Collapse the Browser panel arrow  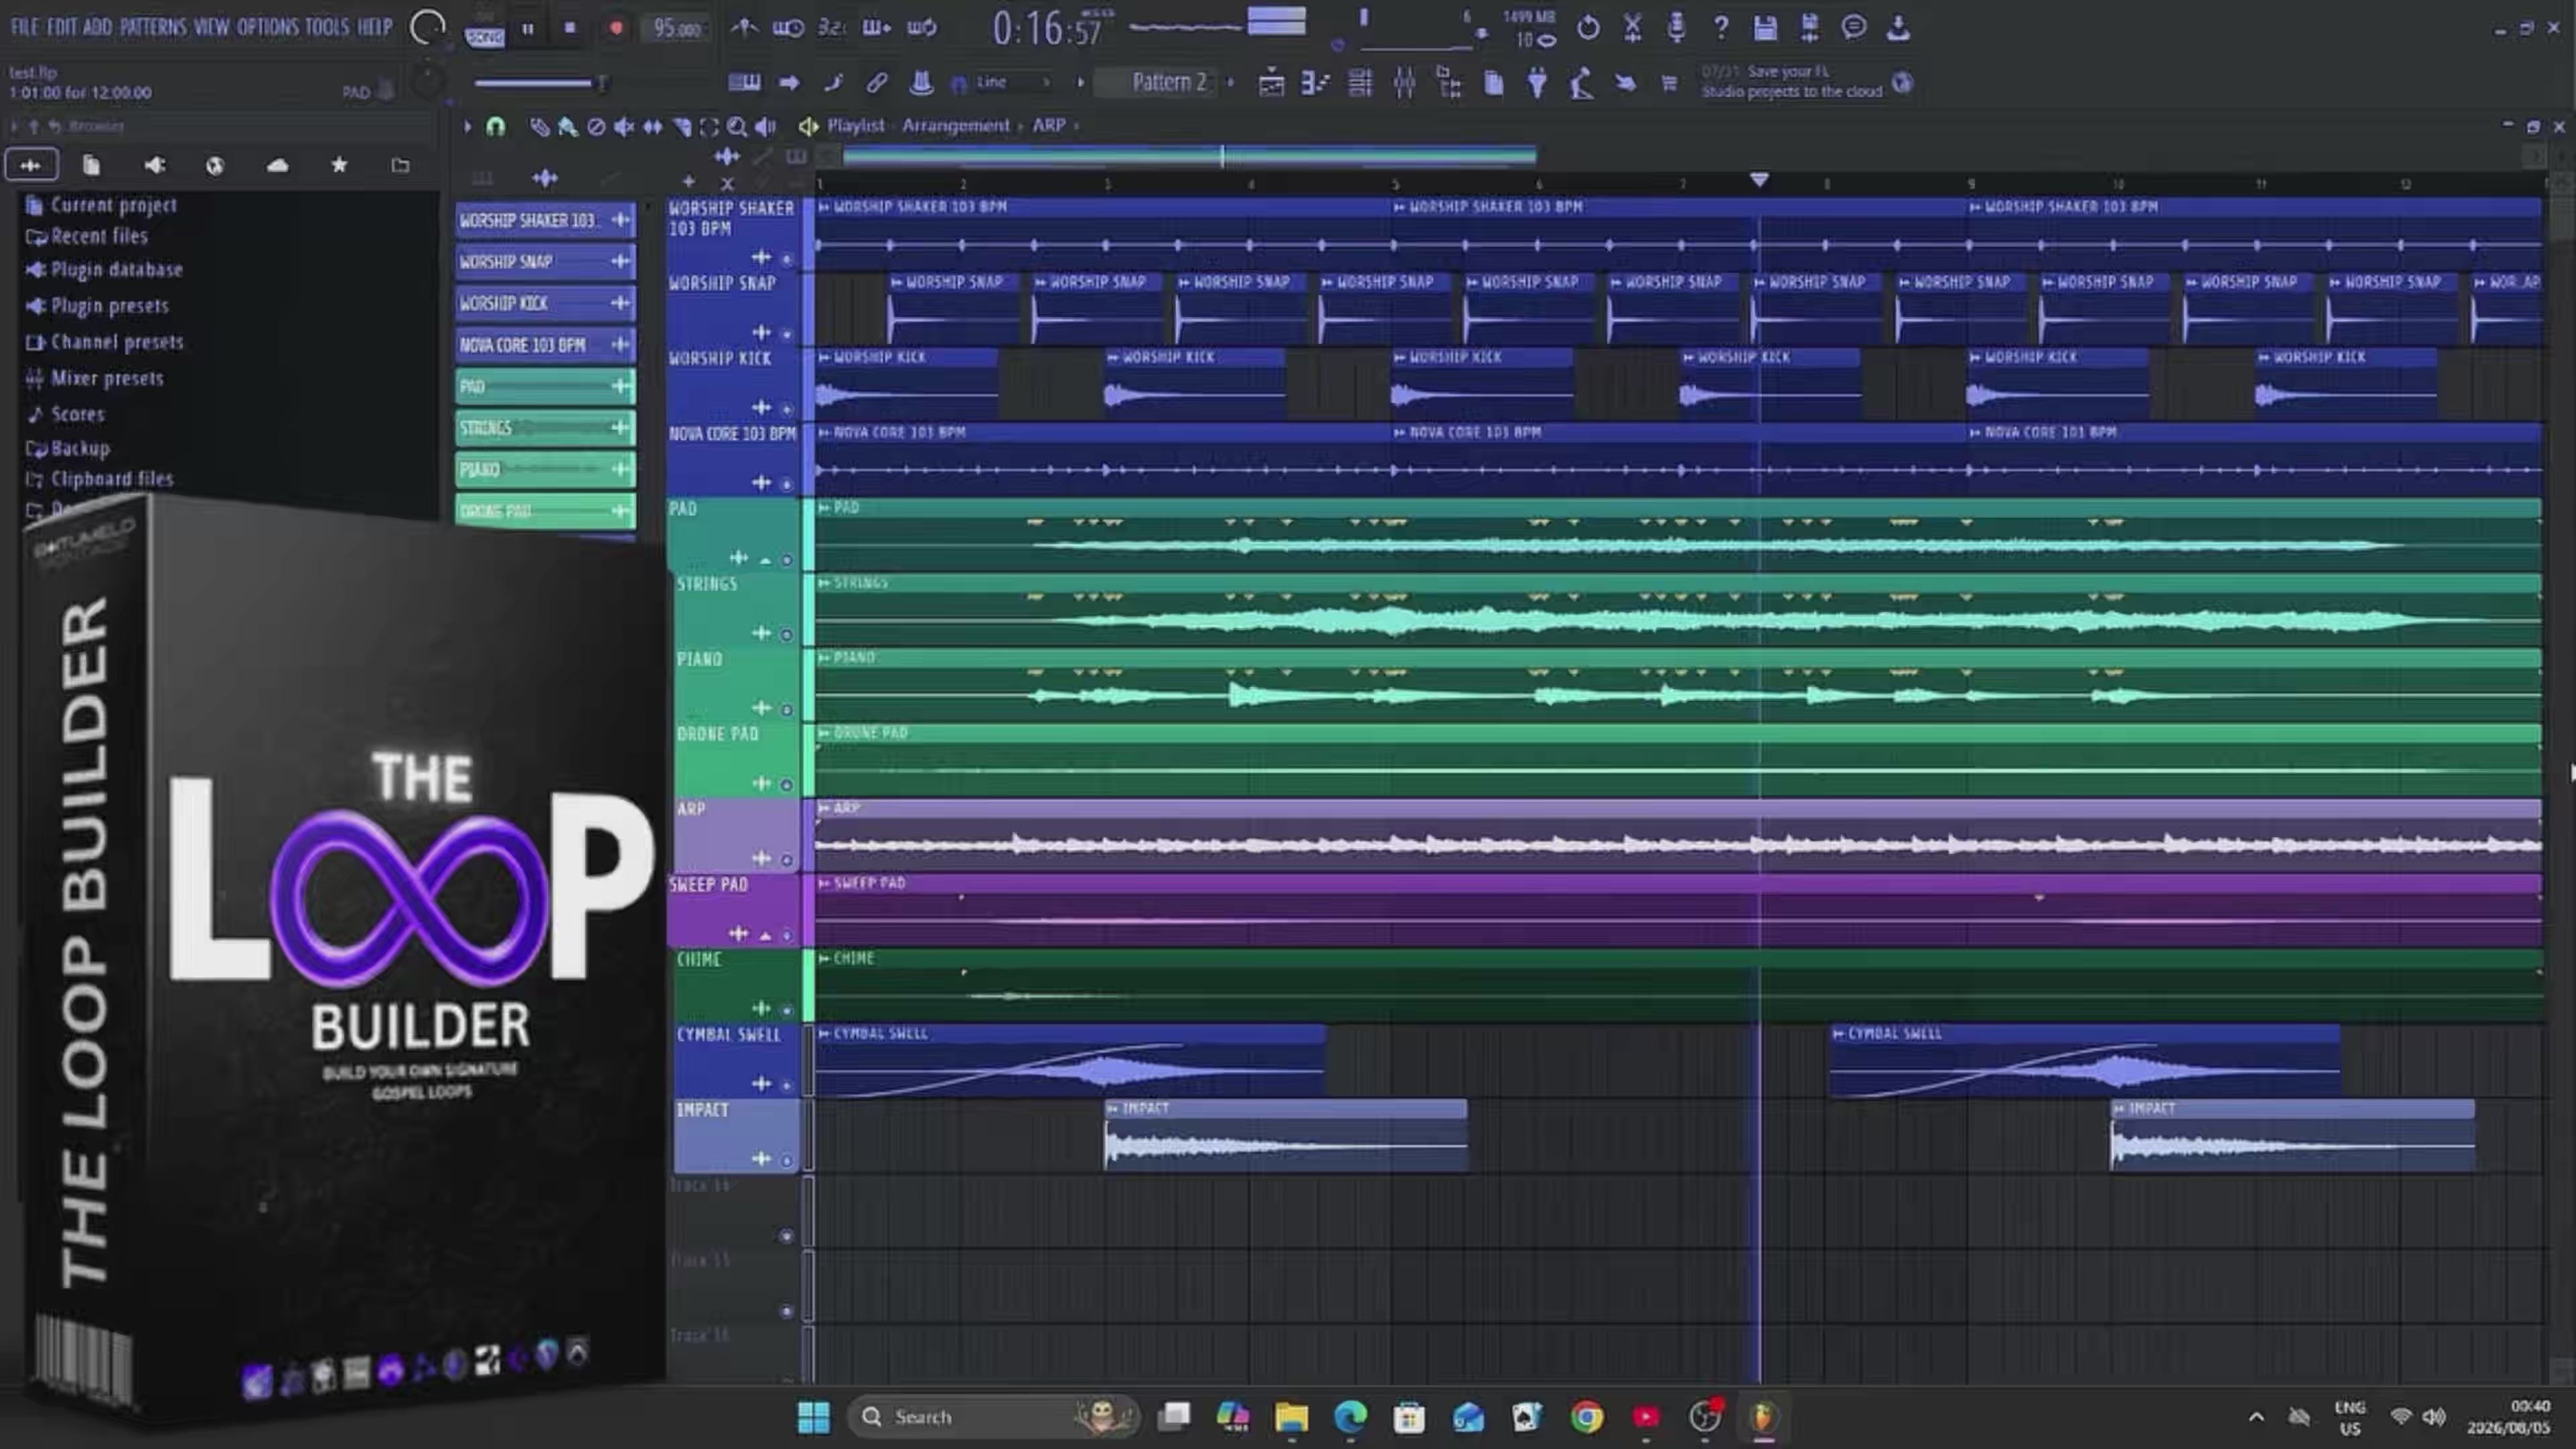tap(14, 126)
